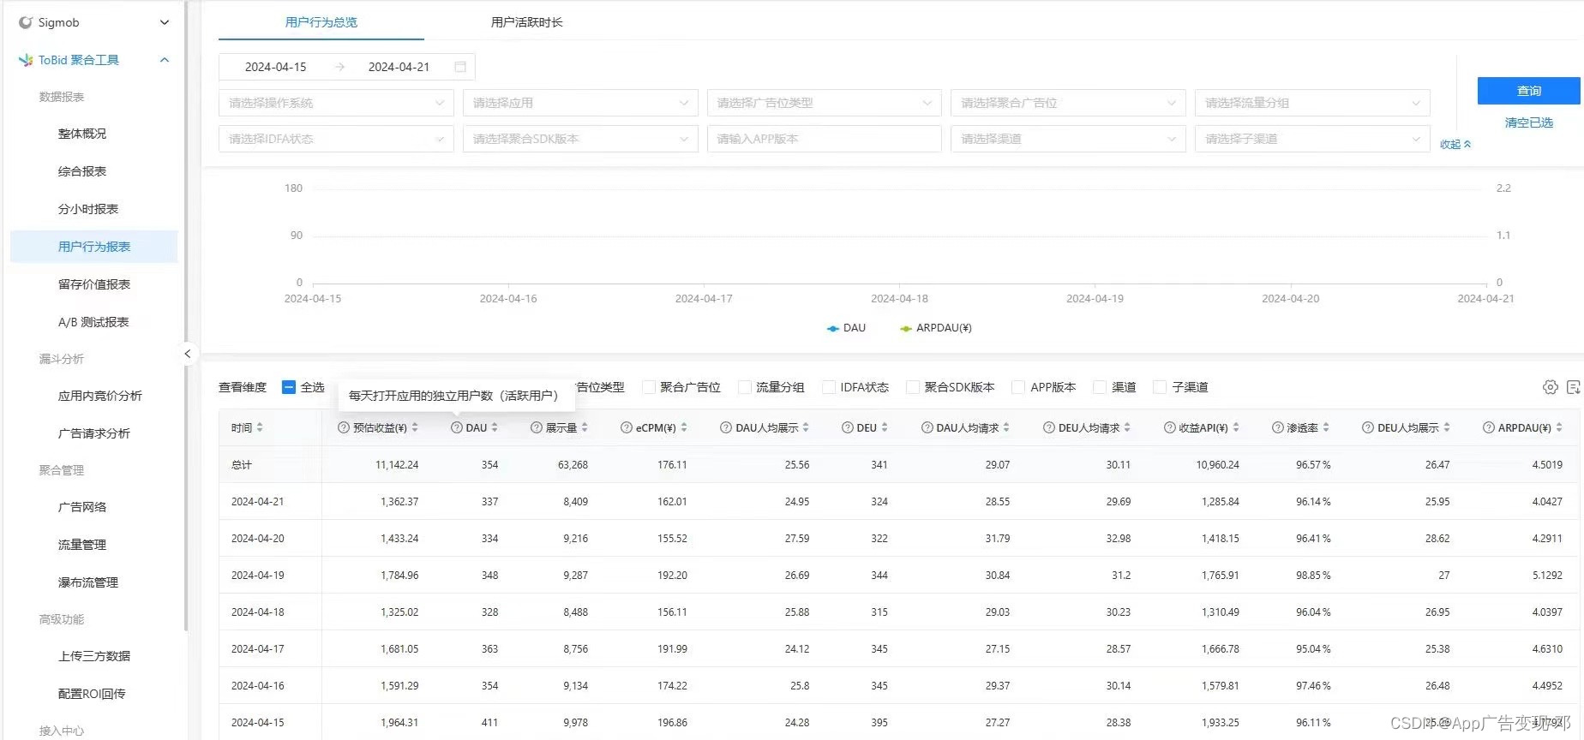This screenshot has height=740, width=1584.
Task: Open the 请选择IDFA状态 dropdown
Action: tap(336, 139)
